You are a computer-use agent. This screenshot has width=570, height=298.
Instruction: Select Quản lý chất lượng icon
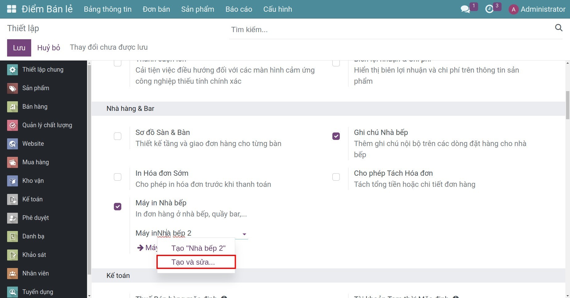(12, 125)
